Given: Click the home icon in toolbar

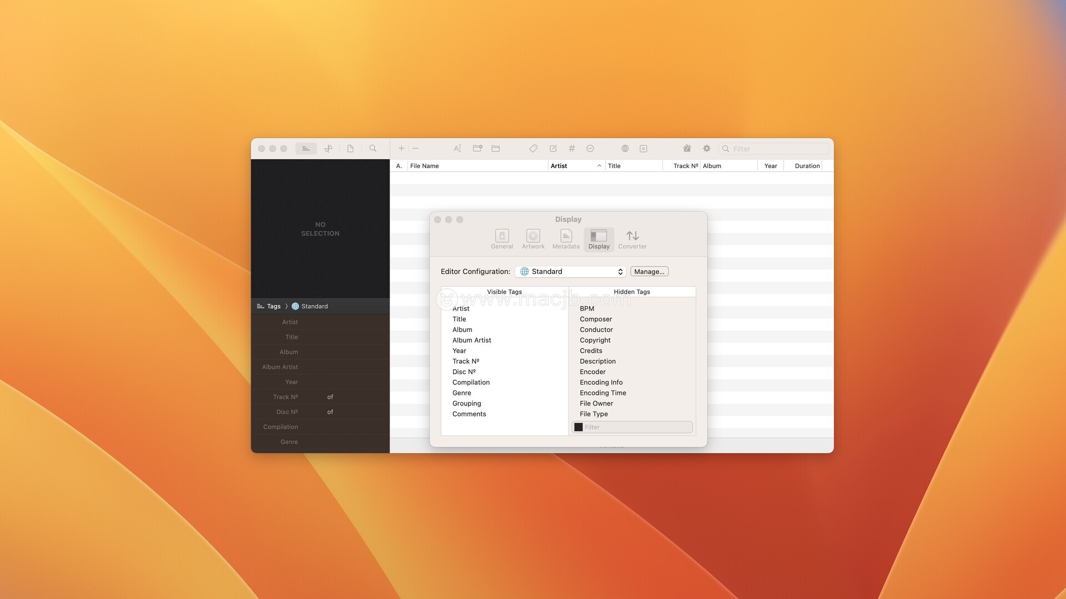Looking at the screenshot, I should (x=687, y=149).
